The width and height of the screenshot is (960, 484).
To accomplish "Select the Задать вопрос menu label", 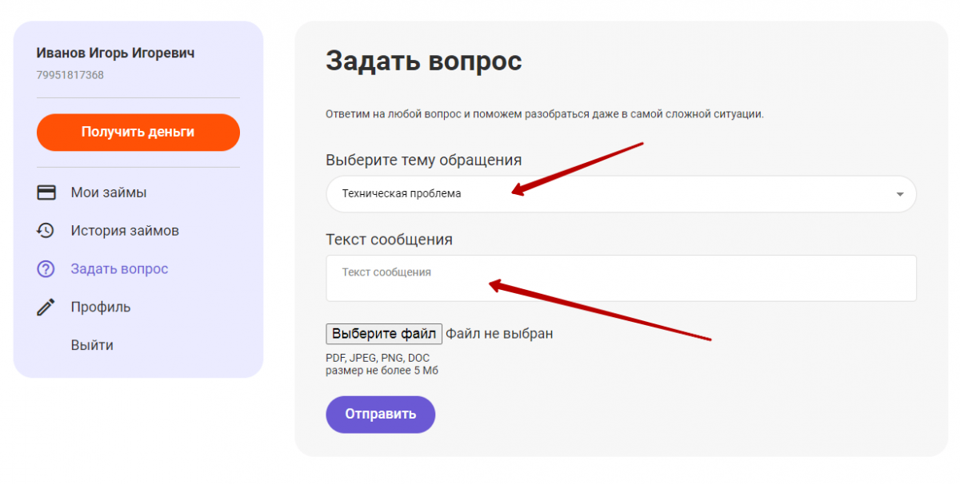I will click(119, 269).
